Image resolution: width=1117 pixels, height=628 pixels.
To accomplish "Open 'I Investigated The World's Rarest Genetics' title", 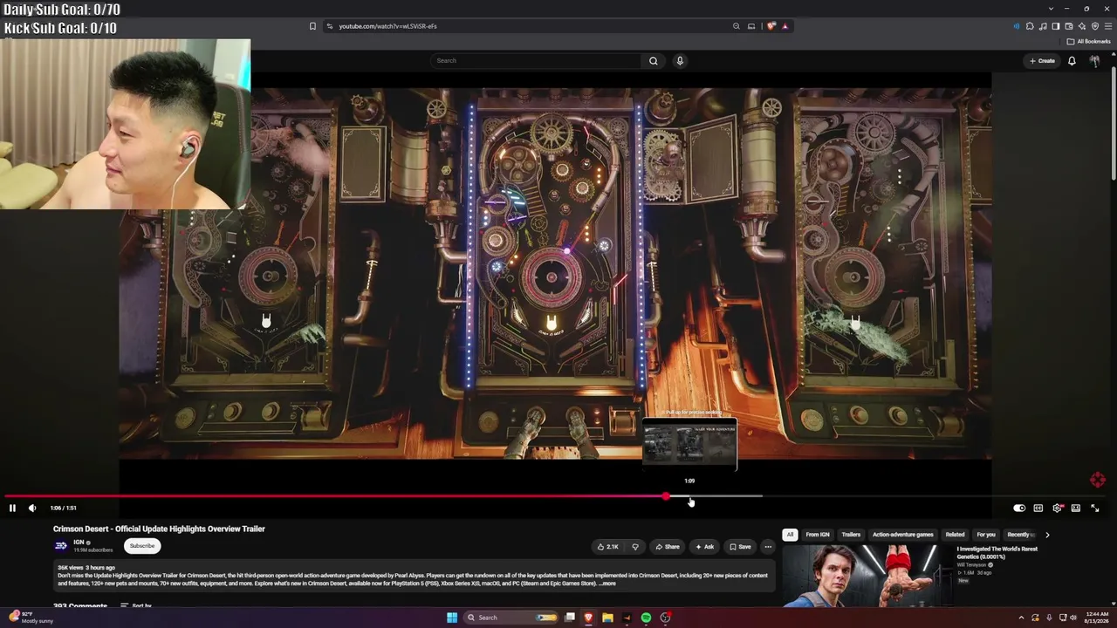I will pos(997,552).
